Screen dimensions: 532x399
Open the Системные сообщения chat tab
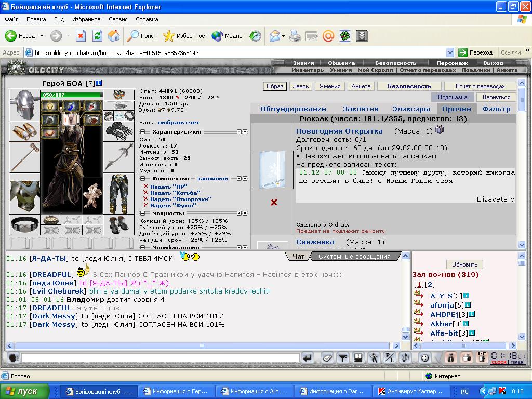[x=354, y=257]
